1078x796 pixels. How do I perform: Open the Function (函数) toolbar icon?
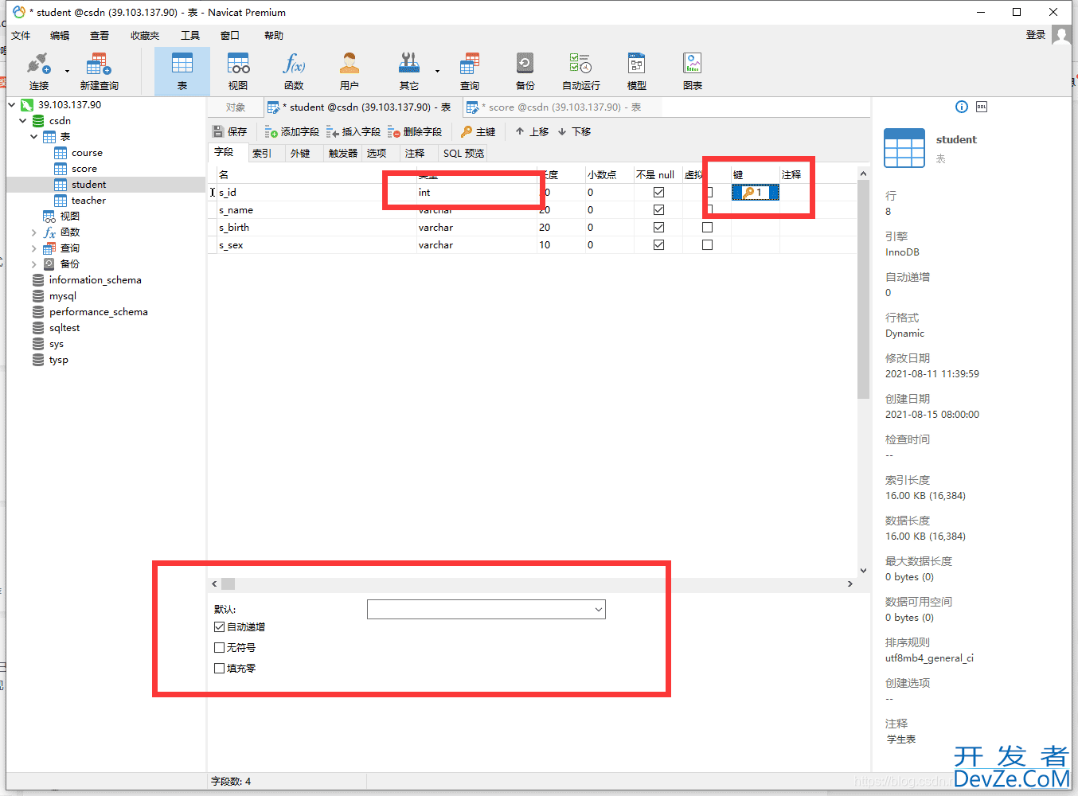294,71
